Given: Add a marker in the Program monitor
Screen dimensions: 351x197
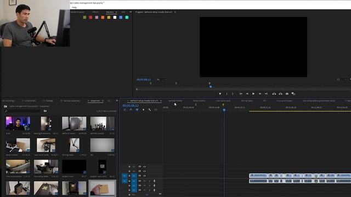Looking at the screenshot, I should [220, 94].
